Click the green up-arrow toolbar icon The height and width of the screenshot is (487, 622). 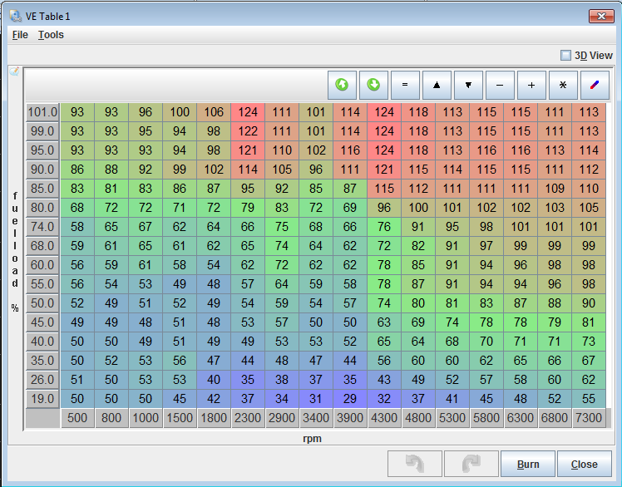(342, 85)
